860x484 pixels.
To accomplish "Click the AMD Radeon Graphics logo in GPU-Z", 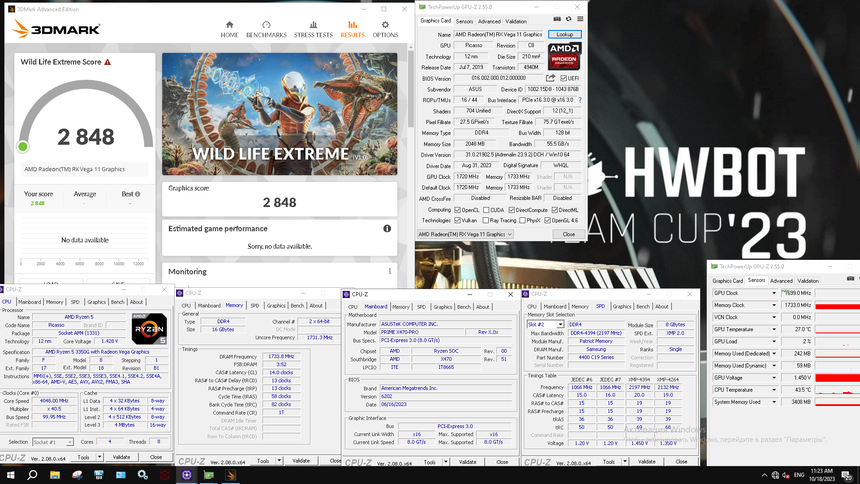I will 564,56.
